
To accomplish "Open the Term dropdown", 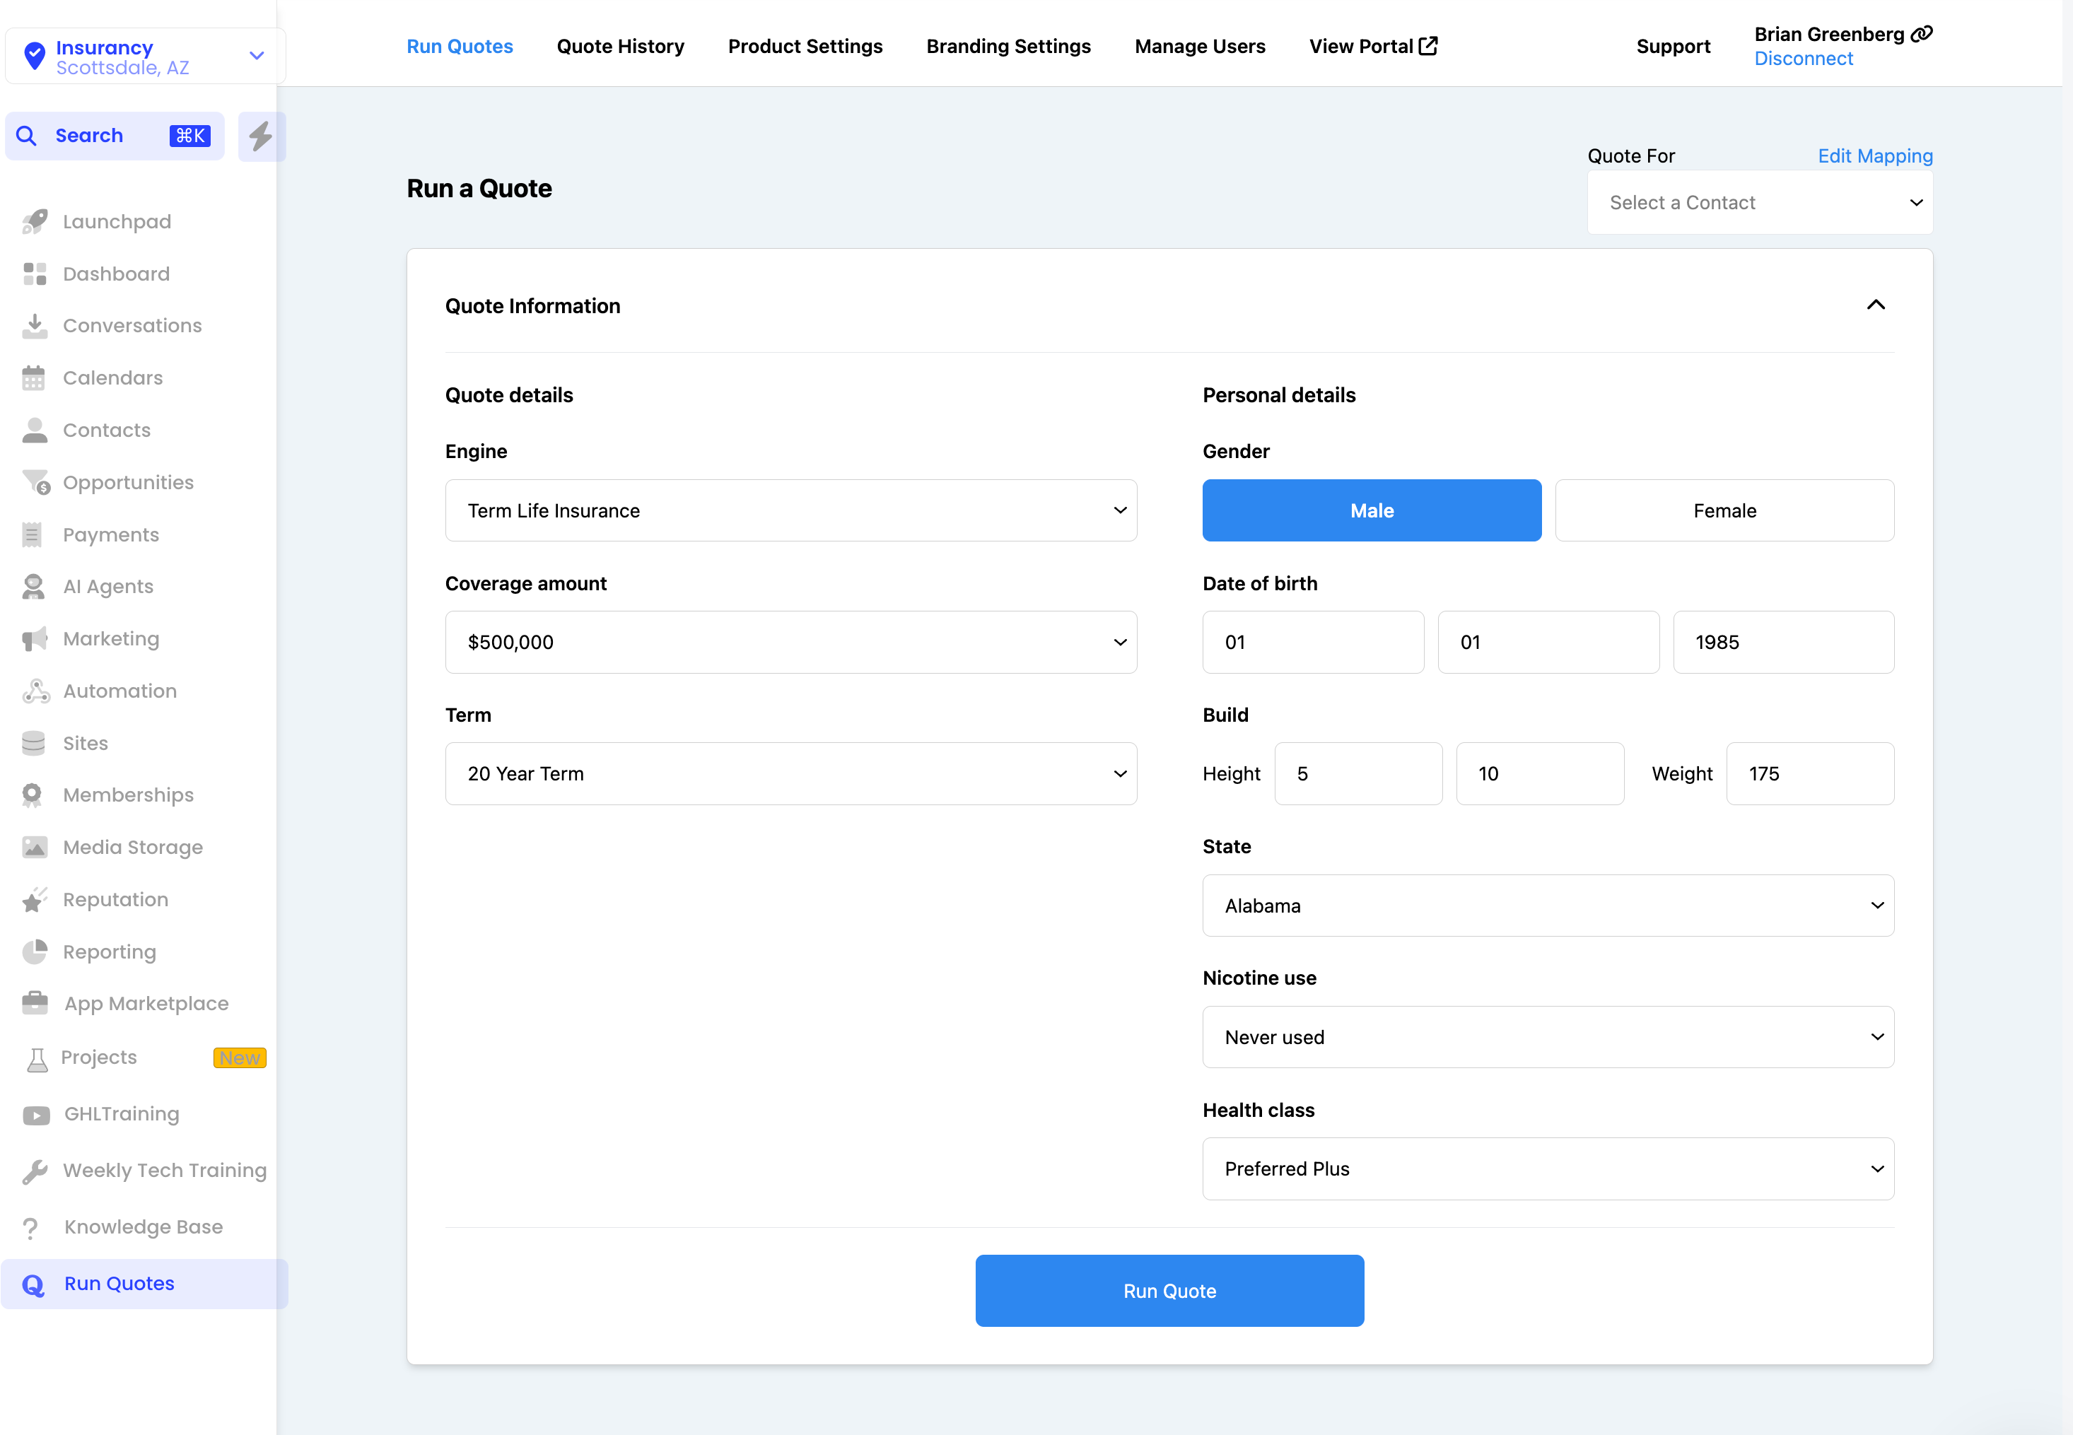I will point(790,773).
